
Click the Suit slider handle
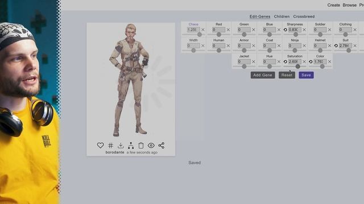point(349,50)
